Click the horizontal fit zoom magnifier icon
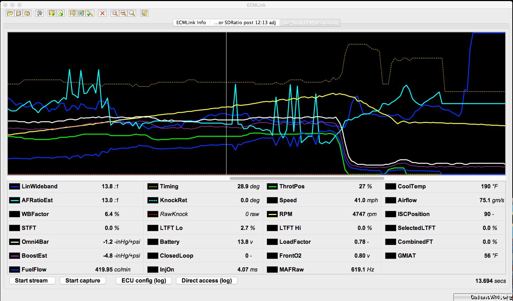Image resolution: width=513 pixels, height=301 pixels. coord(123,13)
